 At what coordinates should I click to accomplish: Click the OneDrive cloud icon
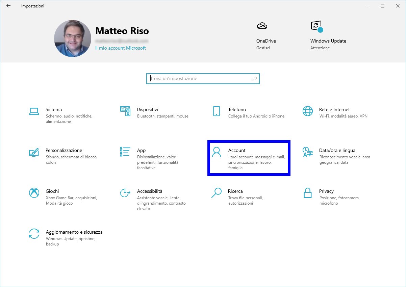[x=262, y=26]
